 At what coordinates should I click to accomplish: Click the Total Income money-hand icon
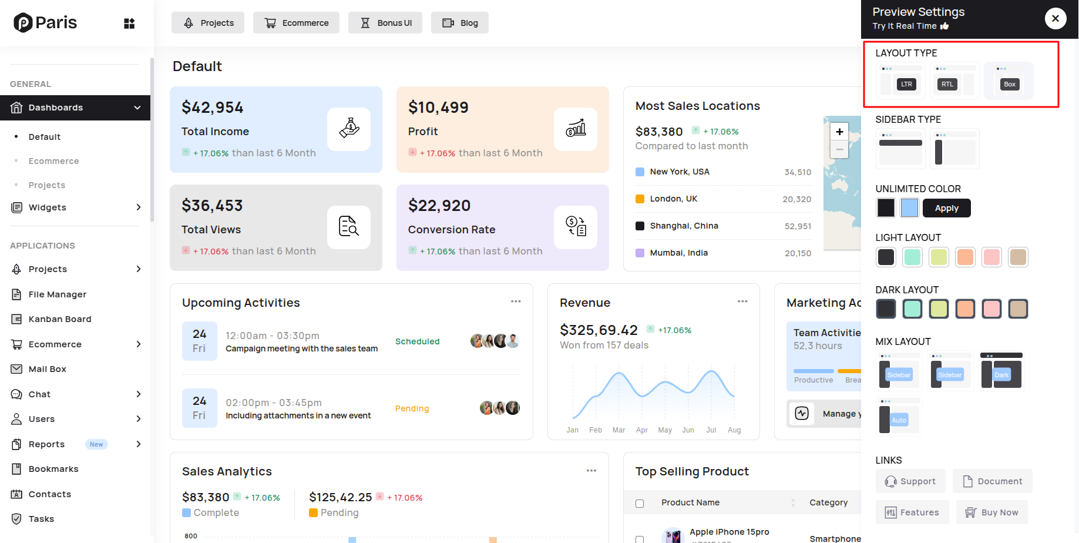click(x=349, y=129)
